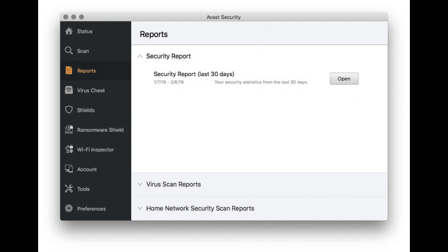Expand Home Network Security Scan Reports chevron

point(140,208)
